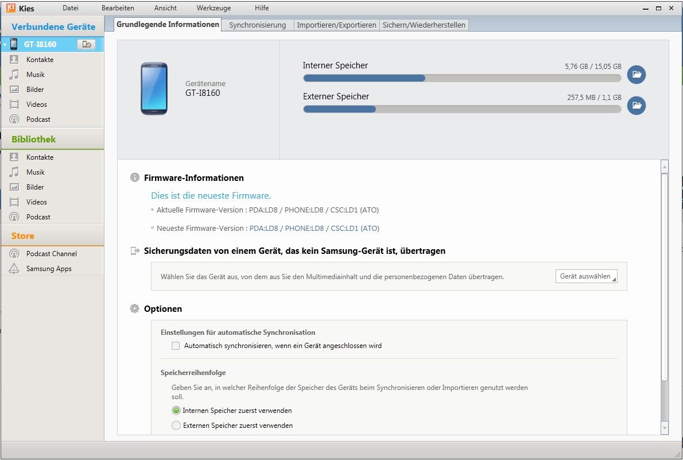Open Videos in the Bibliothek section

pyautogui.click(x=37, y=202)
